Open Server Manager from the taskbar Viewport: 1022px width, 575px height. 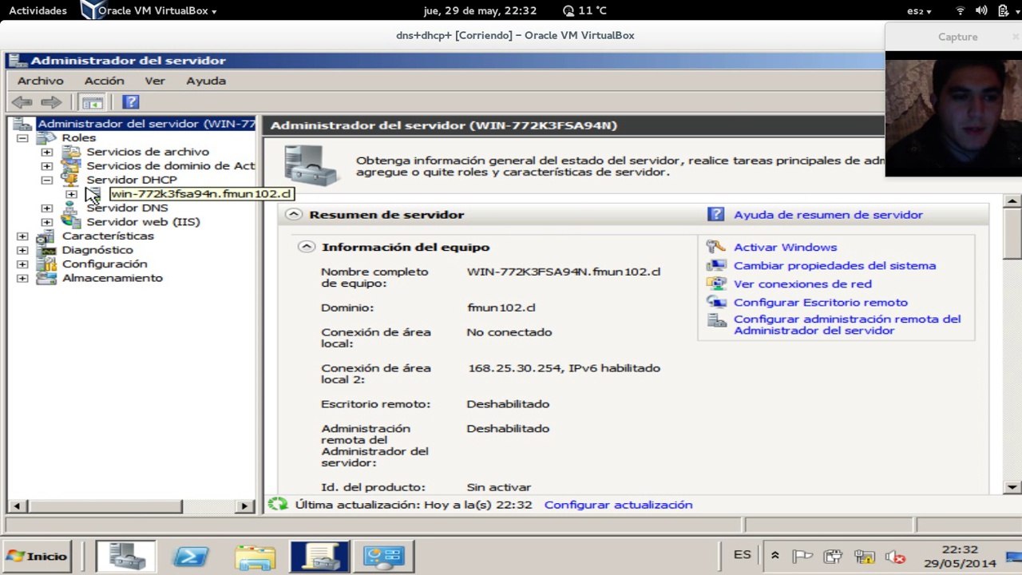126,557
